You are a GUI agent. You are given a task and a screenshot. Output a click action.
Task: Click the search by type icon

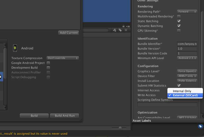[115, 30]
